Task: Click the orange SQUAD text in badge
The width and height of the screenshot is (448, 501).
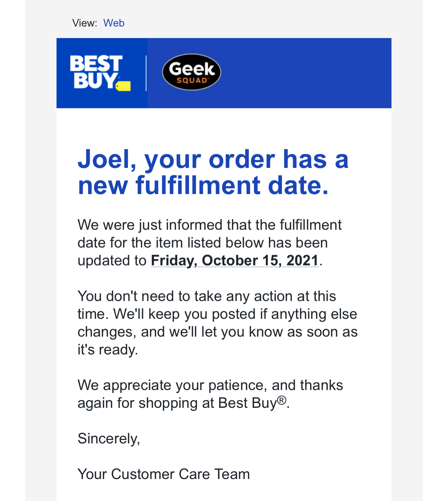Action: click(x=192, y=81)
